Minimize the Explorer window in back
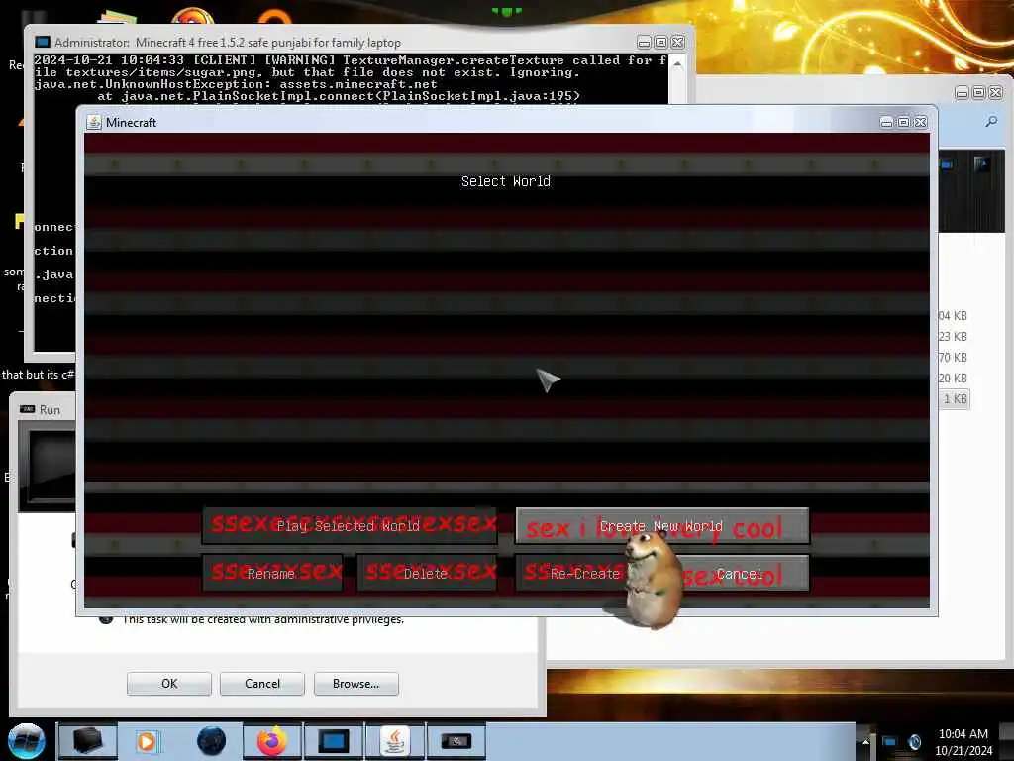 [x=963, y=93]
